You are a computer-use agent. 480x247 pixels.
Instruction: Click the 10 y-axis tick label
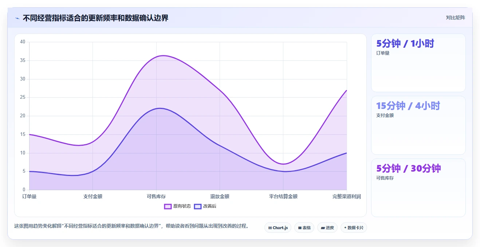(23, 153)
